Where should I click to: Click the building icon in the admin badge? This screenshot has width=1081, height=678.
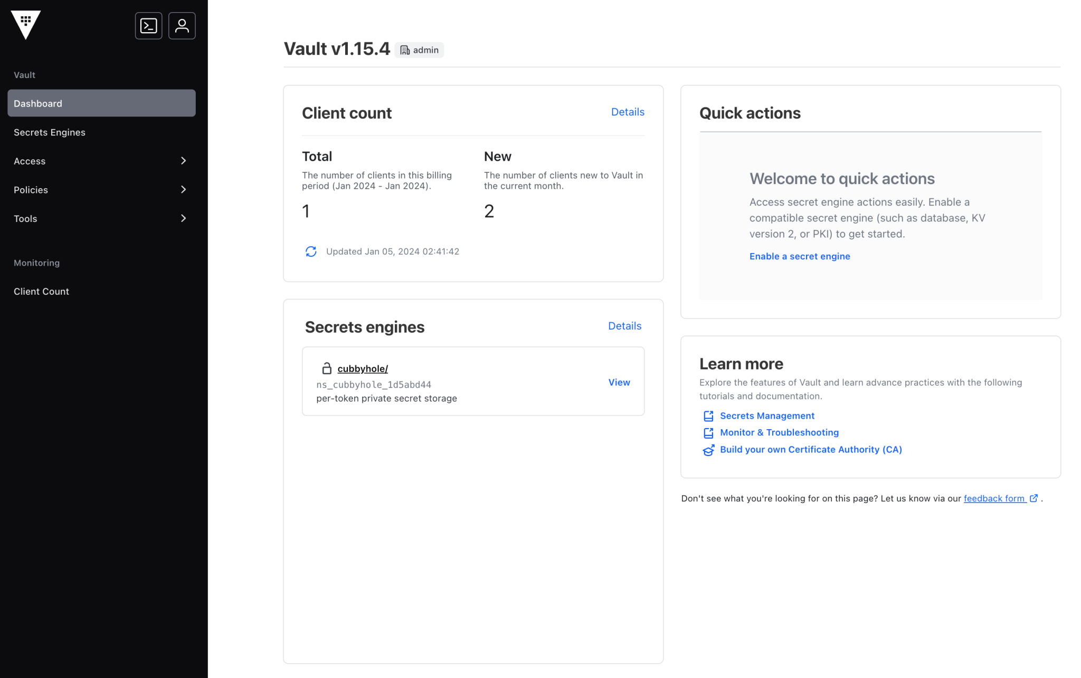point(405,50)
